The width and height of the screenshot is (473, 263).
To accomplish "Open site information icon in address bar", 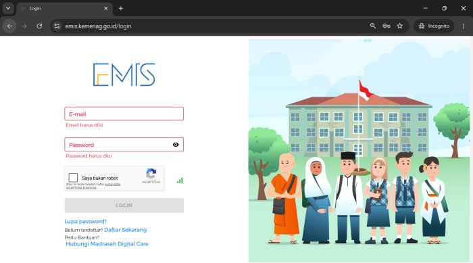I will (57, 26).
